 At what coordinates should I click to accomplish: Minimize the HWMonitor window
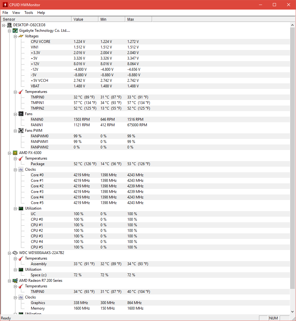[261, 5]
